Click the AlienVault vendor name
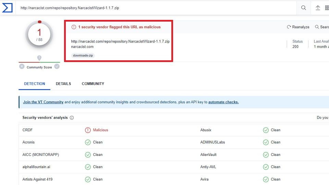The height and width of the screenshot is (185, 329). point(208,155)
